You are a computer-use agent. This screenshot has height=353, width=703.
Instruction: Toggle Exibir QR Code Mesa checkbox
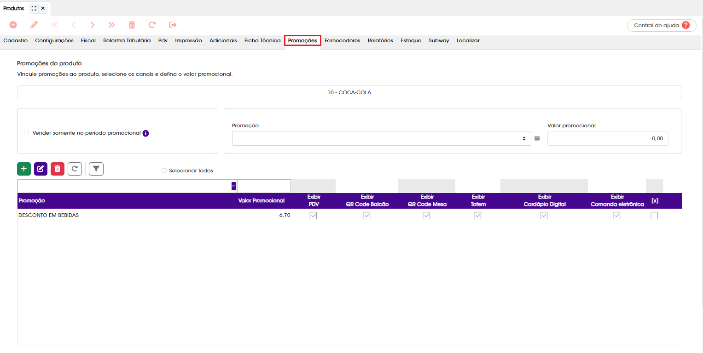pyautogui.click(x=427, y=216)
